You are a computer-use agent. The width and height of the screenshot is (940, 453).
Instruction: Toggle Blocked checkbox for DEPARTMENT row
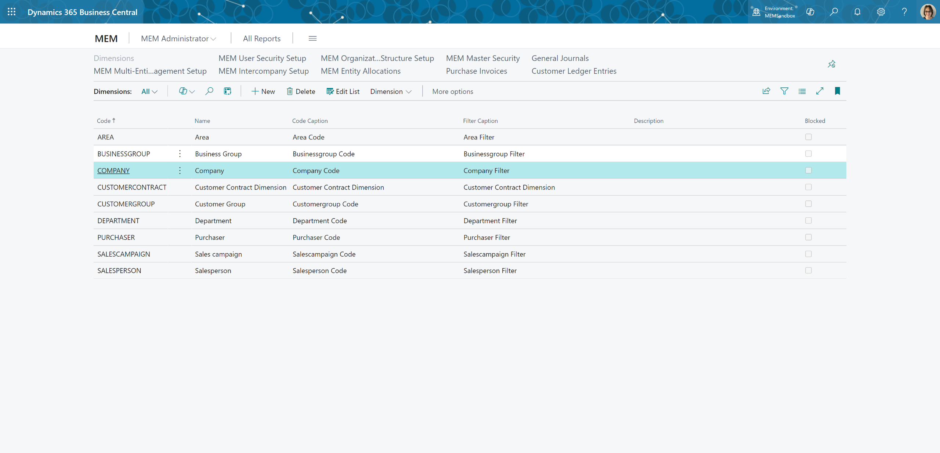tap(808, 221)
